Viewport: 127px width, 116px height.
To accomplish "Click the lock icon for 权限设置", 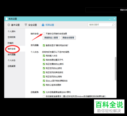I will pyautogui.click(x=43, y=25).
